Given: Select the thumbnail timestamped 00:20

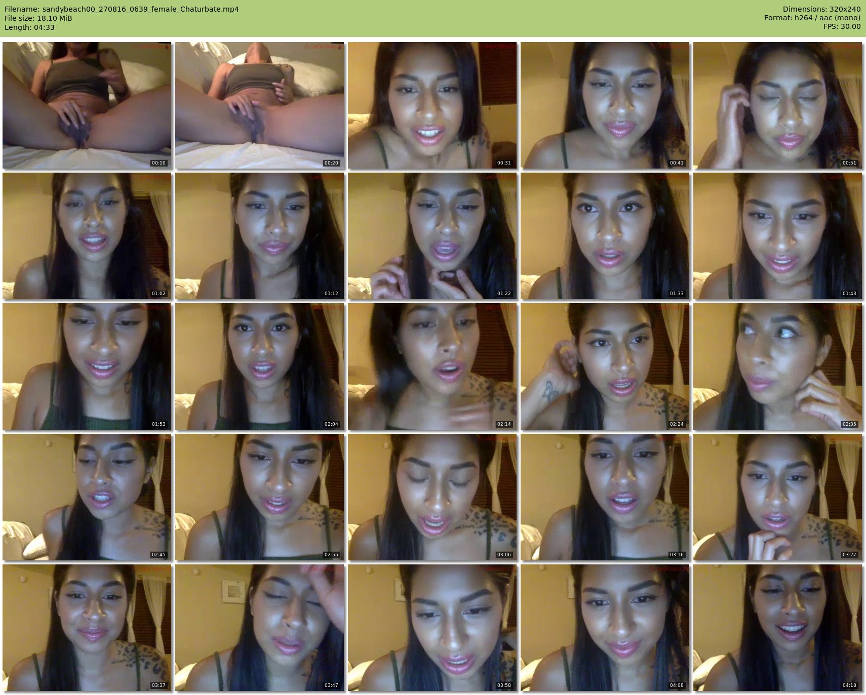Looking at the screenshot, I should (x=260, y=105).
